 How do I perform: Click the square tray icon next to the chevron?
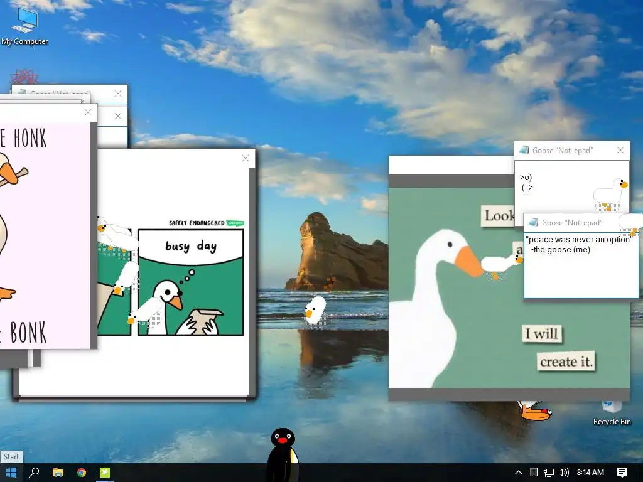tap(533, 473)
